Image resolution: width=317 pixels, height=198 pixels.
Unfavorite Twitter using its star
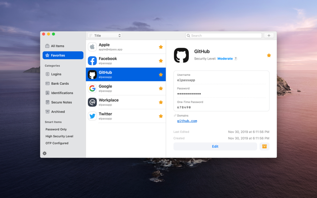click(x=161, y=116)
